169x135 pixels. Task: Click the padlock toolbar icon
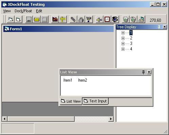(81, 19)
